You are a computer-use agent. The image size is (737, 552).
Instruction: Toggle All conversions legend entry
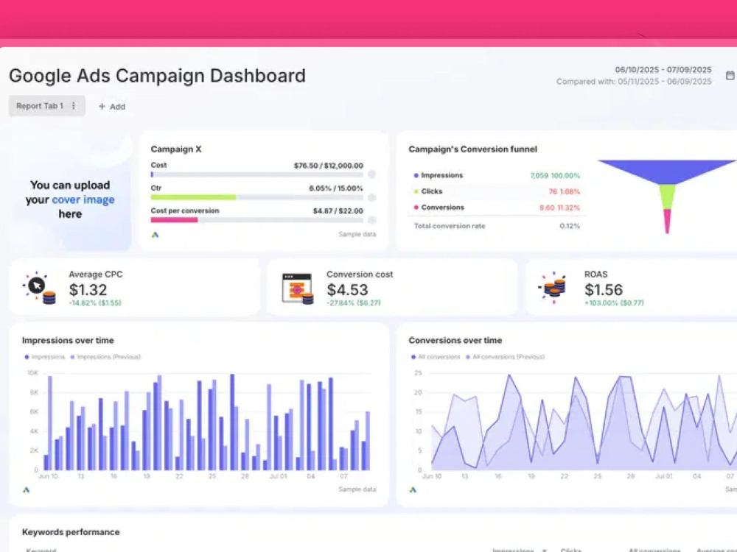436,357
